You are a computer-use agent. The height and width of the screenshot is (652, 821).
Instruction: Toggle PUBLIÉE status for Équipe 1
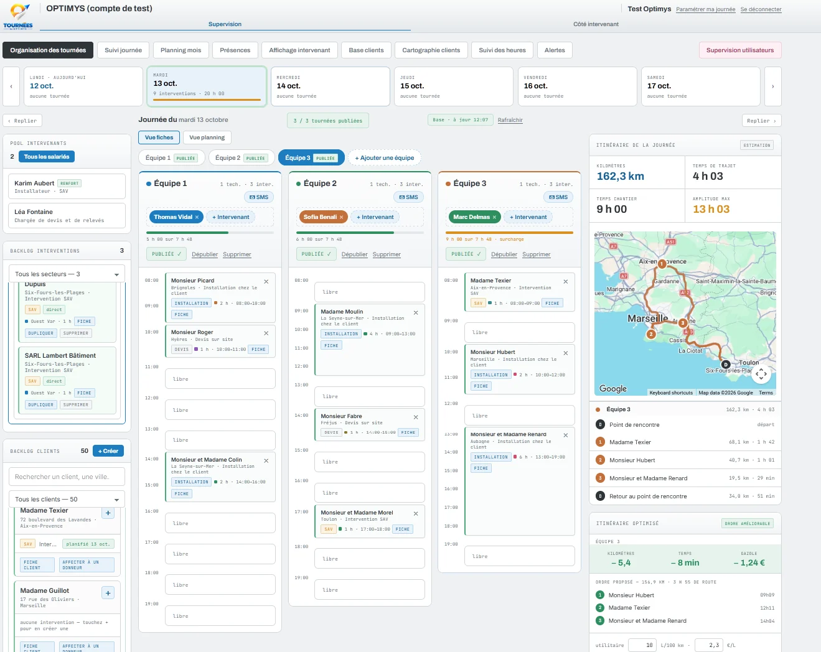[x=166, y=254]
